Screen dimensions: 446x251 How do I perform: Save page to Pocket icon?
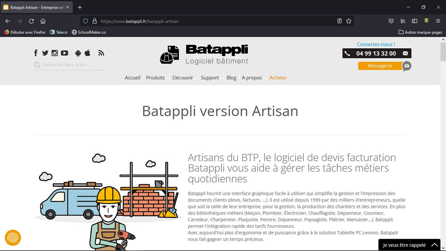click(391, 21)
